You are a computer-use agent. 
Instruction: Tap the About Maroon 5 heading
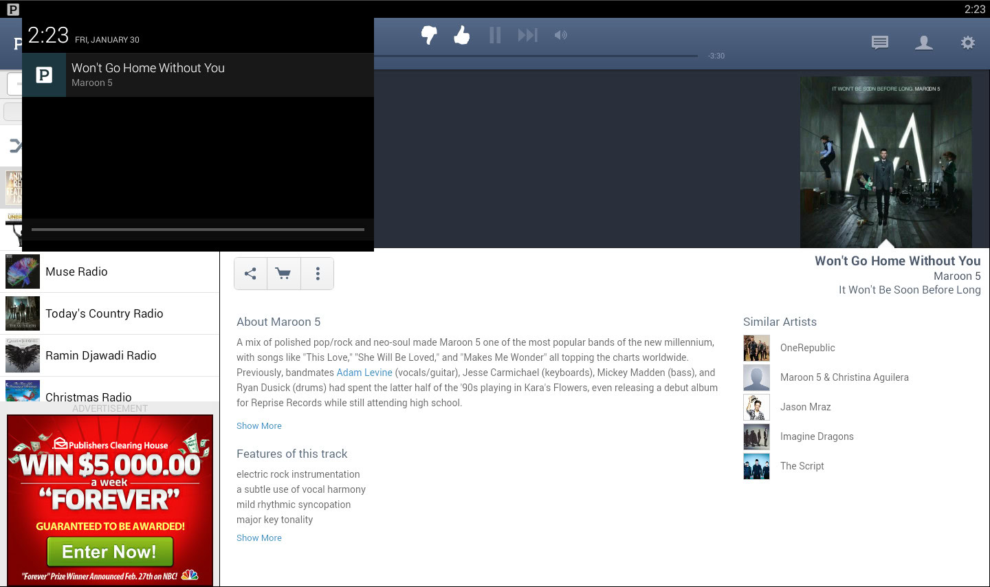point(278,322)
